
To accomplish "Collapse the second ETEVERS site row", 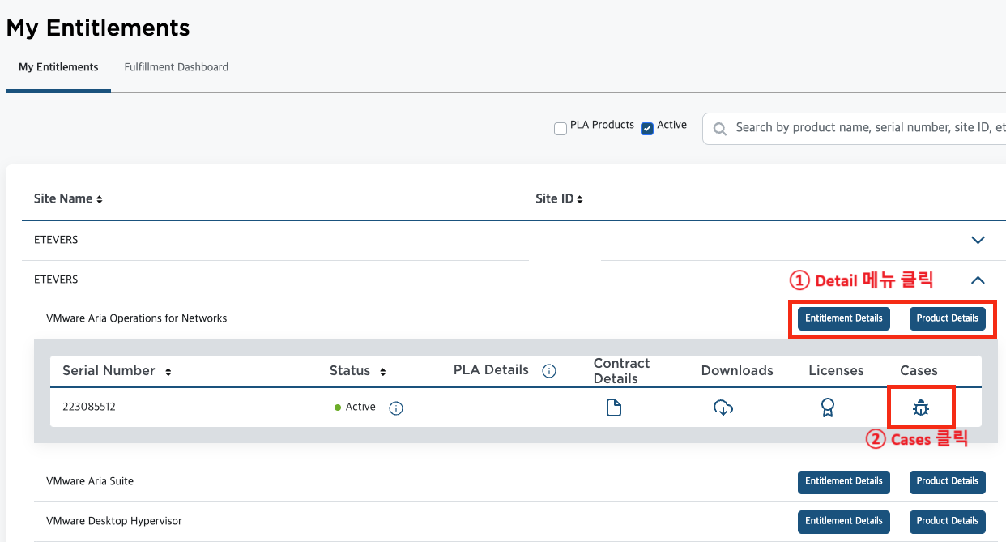I will [978, 280].
